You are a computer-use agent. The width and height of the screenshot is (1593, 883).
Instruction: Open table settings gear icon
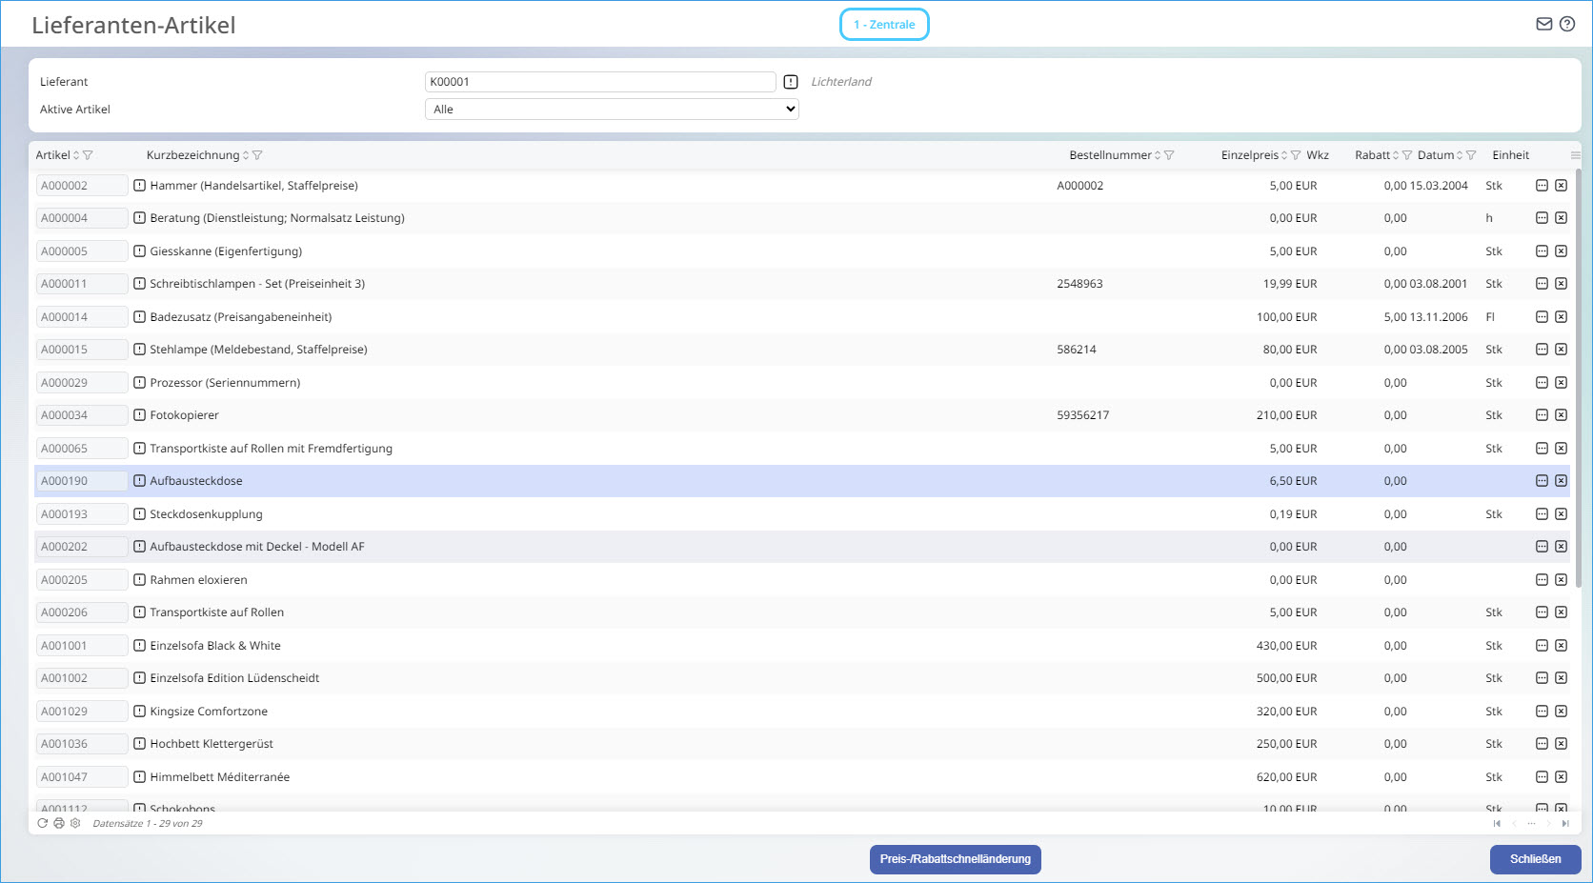tap(75, 823)
